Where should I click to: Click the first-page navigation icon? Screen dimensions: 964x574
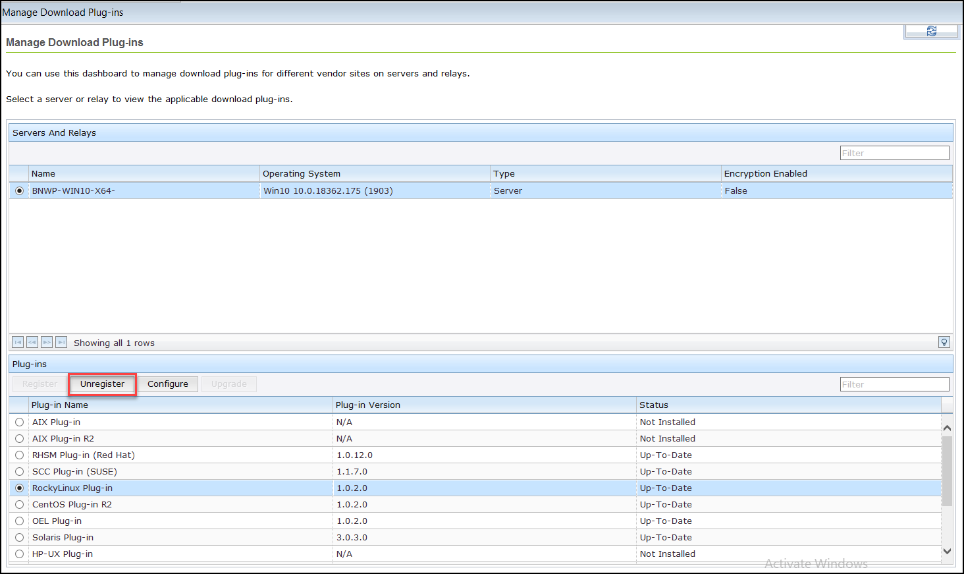pyautogui.click(x=18, y=342)
